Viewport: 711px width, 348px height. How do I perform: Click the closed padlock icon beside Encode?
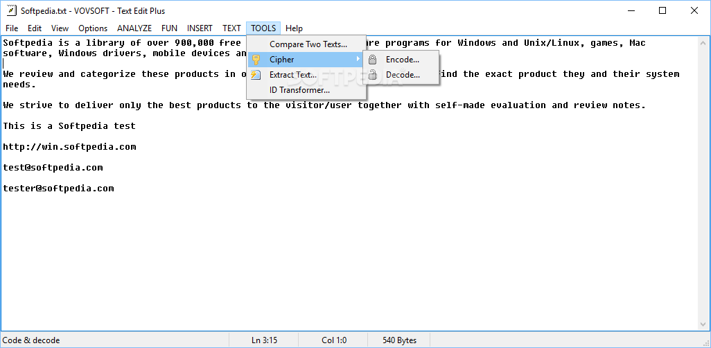click(372, 60)
